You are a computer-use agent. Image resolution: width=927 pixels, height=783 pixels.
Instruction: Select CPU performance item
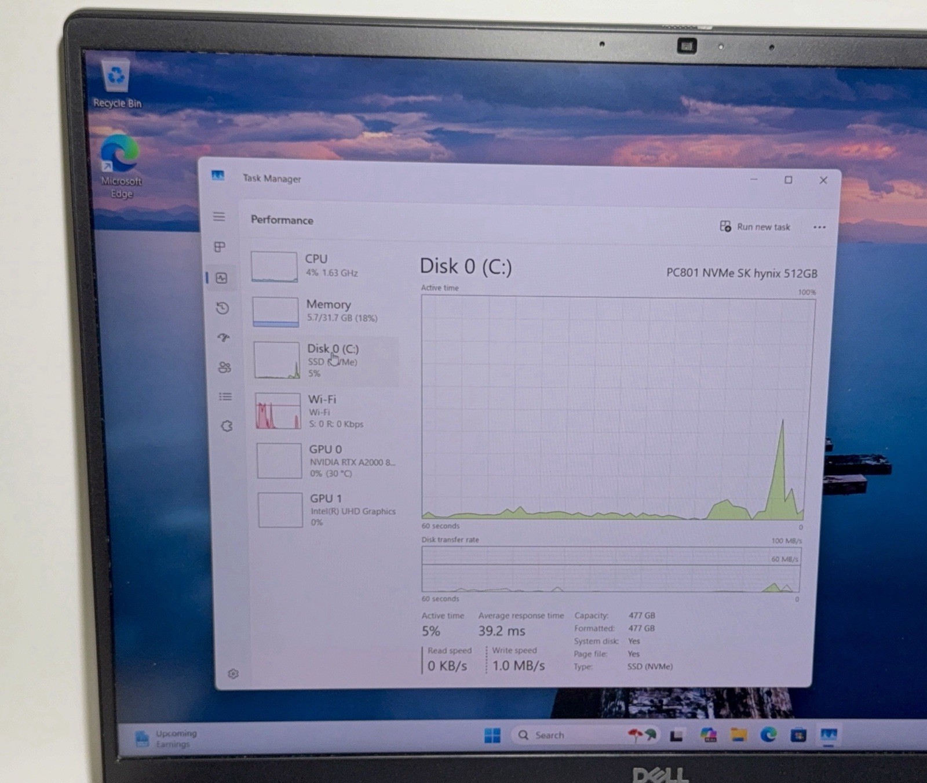coord(324,266)
